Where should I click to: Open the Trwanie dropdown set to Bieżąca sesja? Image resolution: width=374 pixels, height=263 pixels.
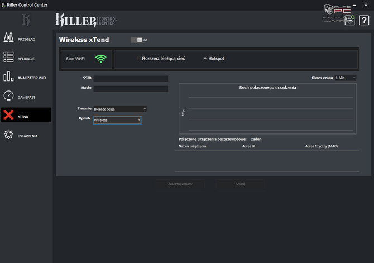click(120, 109)
